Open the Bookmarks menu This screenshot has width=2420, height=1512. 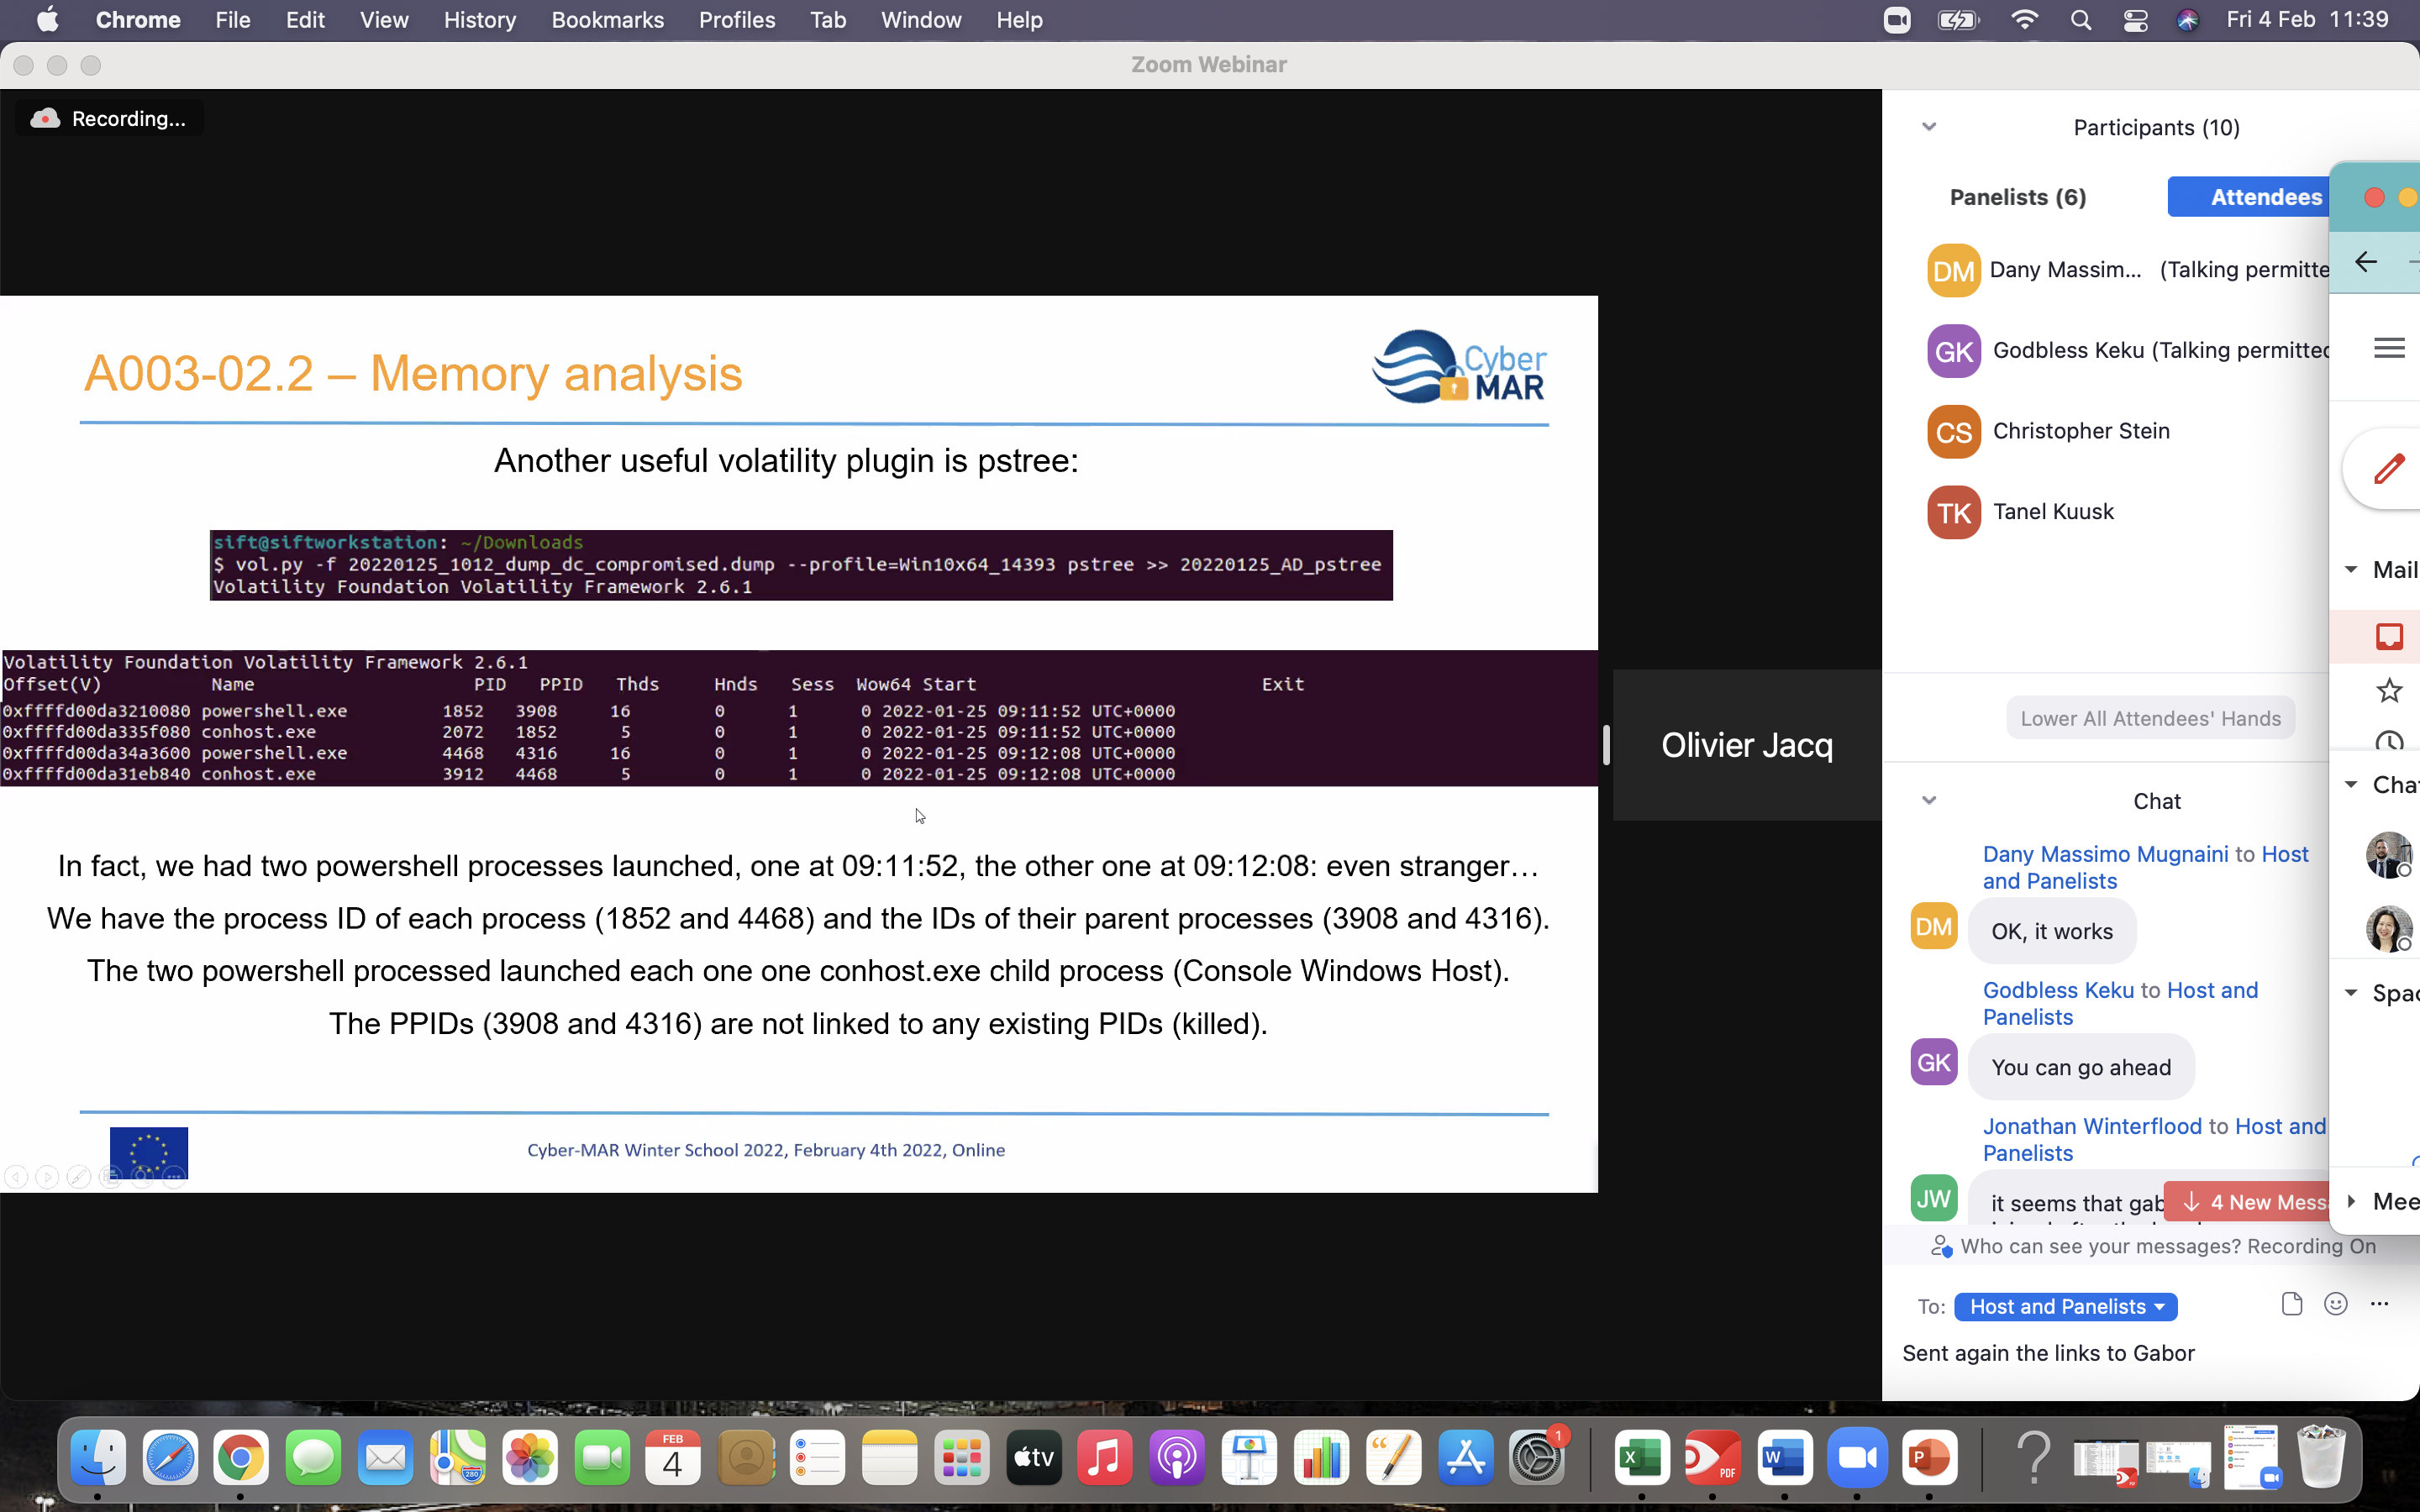(607, 20)
